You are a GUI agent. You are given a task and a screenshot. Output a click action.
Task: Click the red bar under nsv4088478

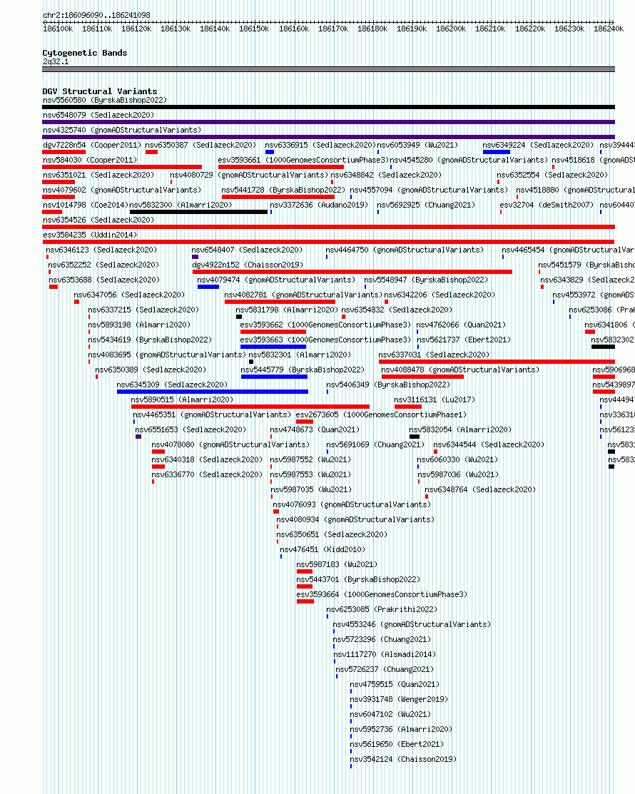(x=422, y=377)
